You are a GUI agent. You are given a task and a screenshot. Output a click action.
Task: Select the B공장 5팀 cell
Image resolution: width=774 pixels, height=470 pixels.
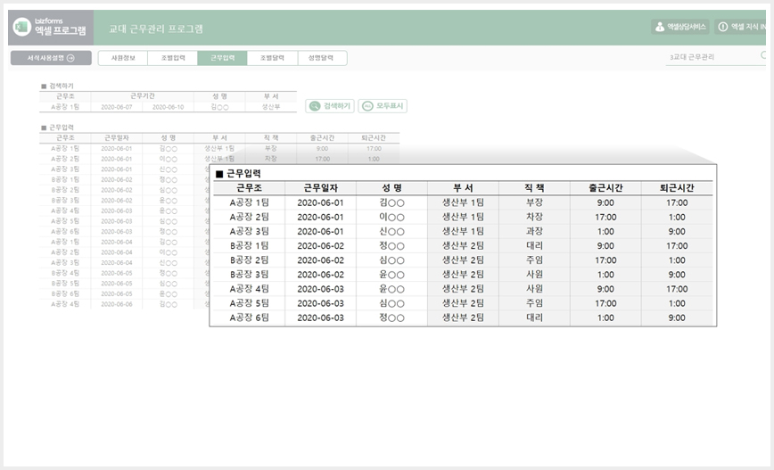tap(65, 284)
